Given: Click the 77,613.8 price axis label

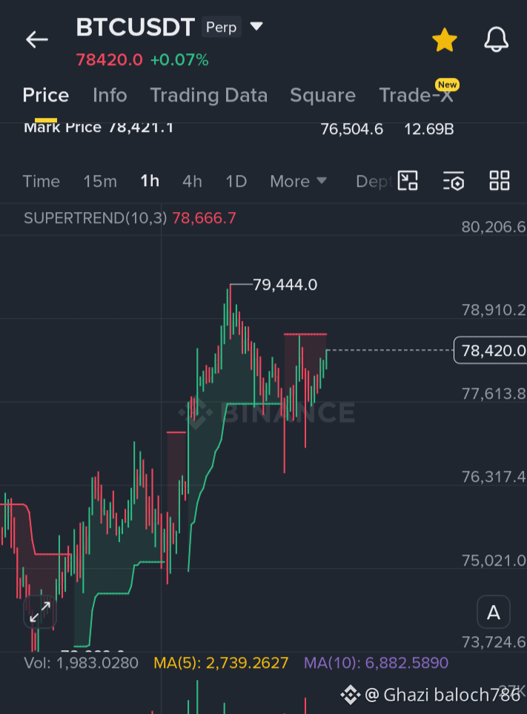Looking at the screenshot, I should click(x=494, y=394).
